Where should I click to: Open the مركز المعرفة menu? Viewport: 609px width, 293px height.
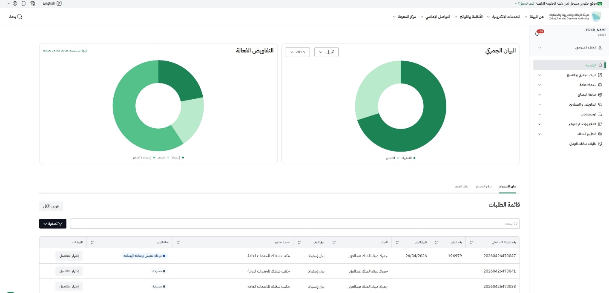[405, 17]
